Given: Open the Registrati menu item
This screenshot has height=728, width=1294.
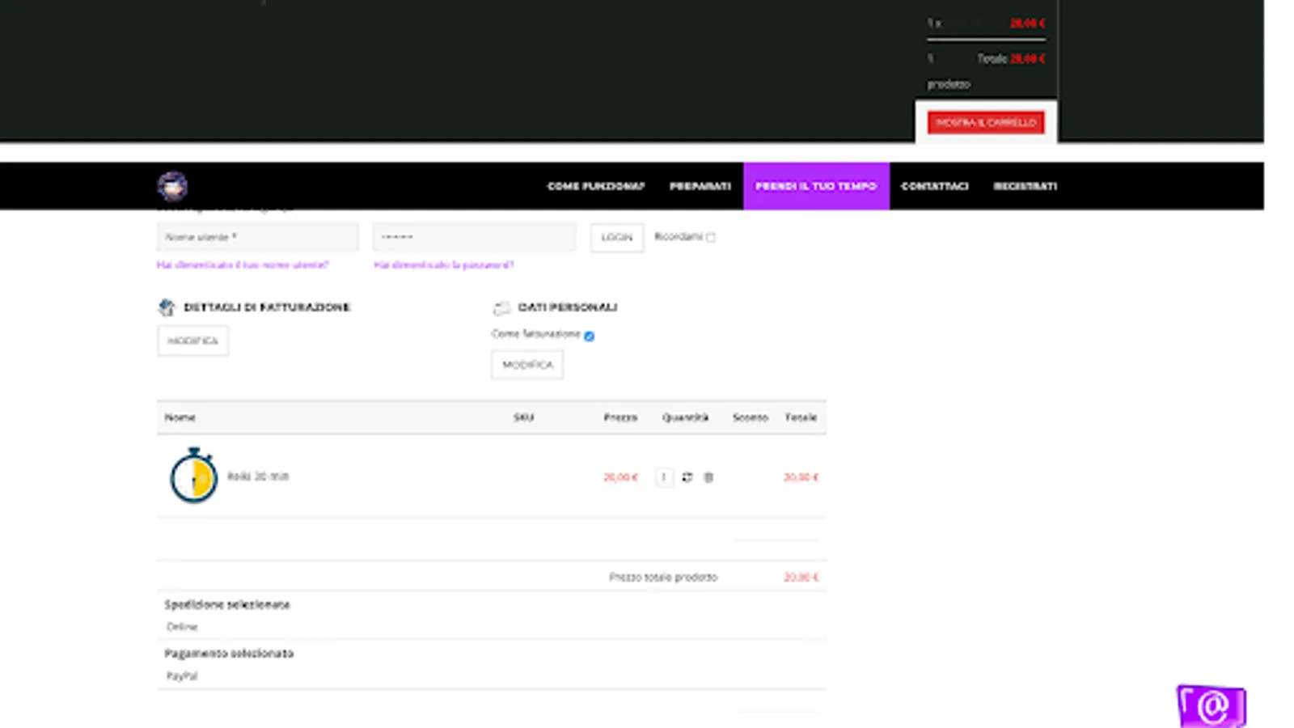Looking at the screenshot, I should coord(1025,186).
